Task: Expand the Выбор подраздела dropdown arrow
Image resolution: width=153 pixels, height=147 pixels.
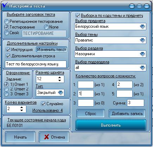Action: click(142, 68)
